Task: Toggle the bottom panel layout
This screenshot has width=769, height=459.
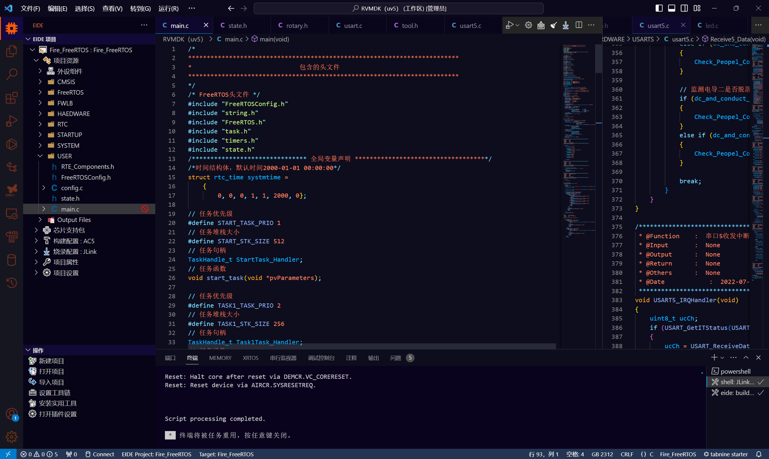Action: (672, 8)
